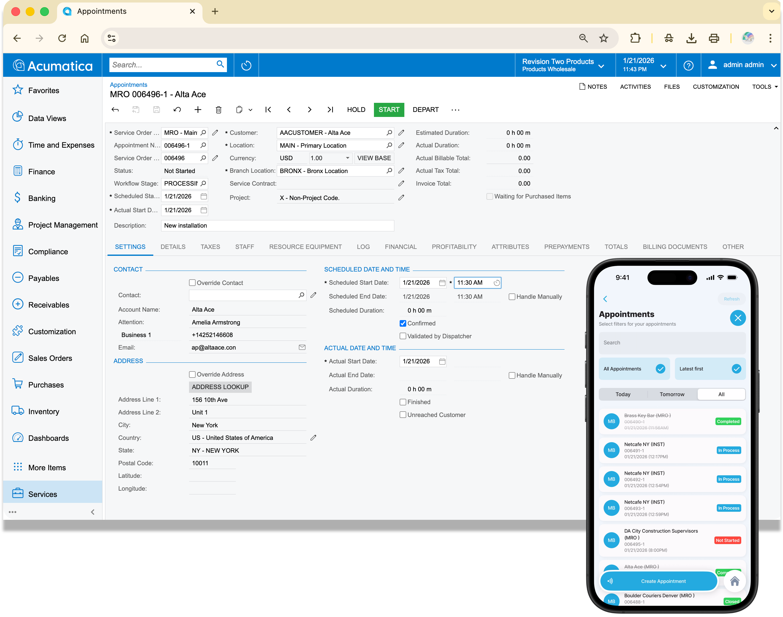
Task: Check the Unreached Customer checkbox
Action: point(403,415)
